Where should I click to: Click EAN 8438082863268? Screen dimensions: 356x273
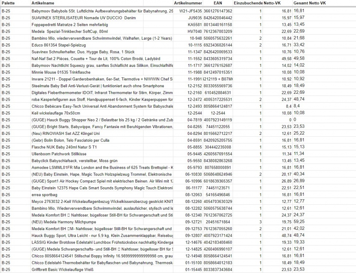218,161
